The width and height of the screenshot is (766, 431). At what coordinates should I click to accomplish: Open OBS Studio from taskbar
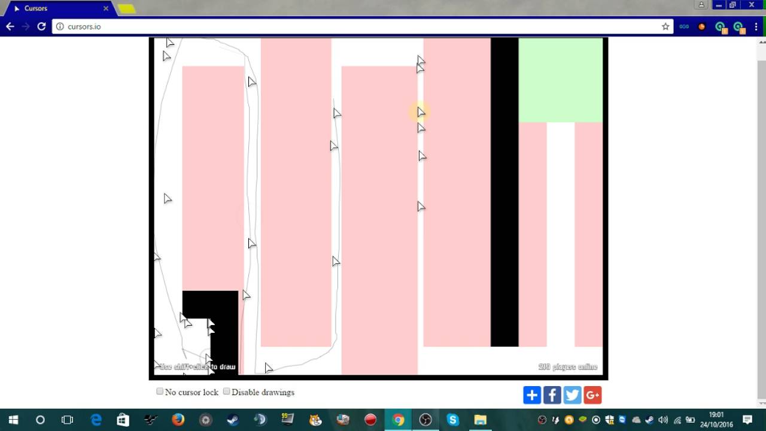coord(425,420)
